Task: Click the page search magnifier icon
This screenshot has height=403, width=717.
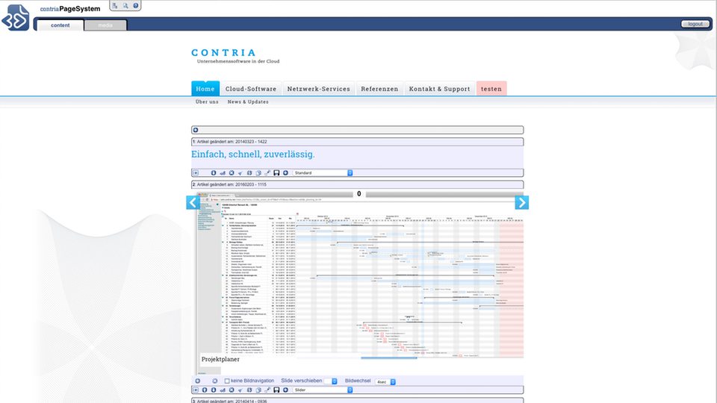Action: pyautogui.click(x=125, y=5)
